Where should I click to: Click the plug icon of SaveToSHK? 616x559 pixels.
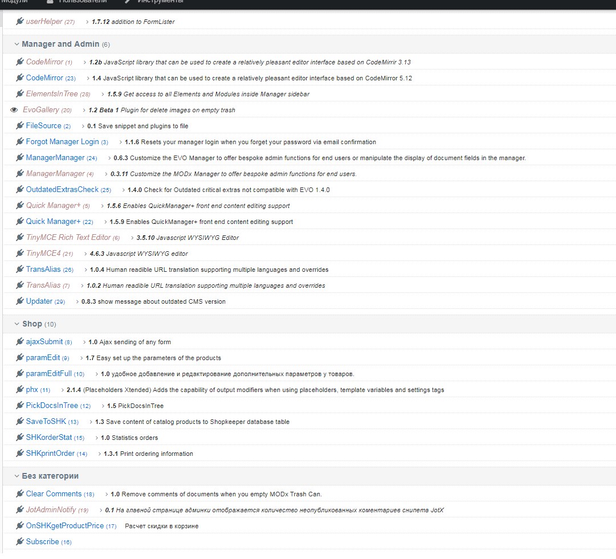pyautogui.click(x=19, y=422)
